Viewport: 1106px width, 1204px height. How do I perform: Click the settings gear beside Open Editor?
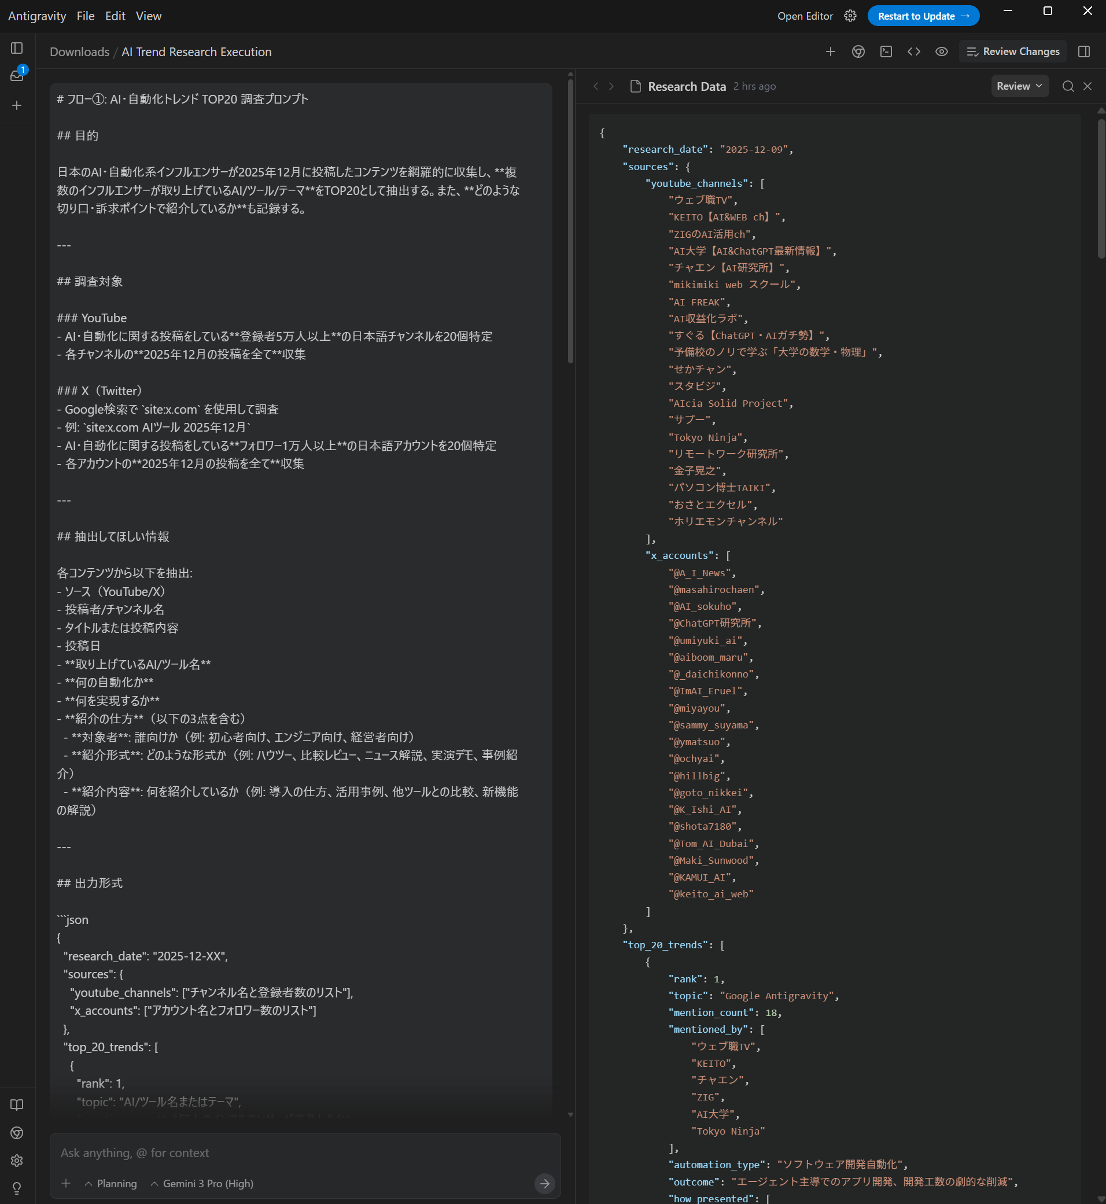click(x=850, y=16)
